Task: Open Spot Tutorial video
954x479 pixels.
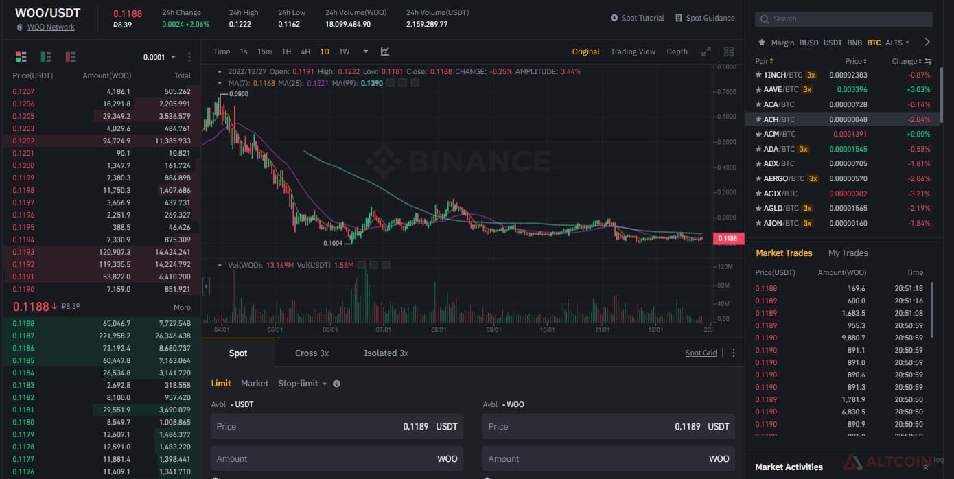Action: tap(638, 18)
